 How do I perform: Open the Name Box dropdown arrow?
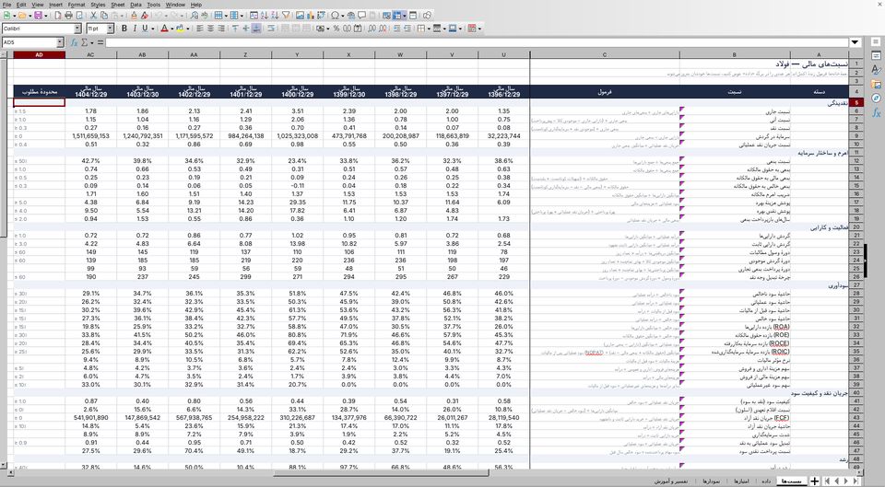[60, 42]
